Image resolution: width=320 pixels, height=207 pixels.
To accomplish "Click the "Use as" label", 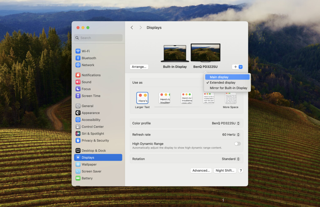I will (137, 83).
